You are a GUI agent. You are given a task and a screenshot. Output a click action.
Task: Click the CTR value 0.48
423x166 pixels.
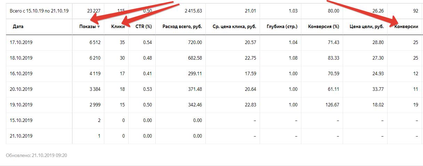pos(148,58)
